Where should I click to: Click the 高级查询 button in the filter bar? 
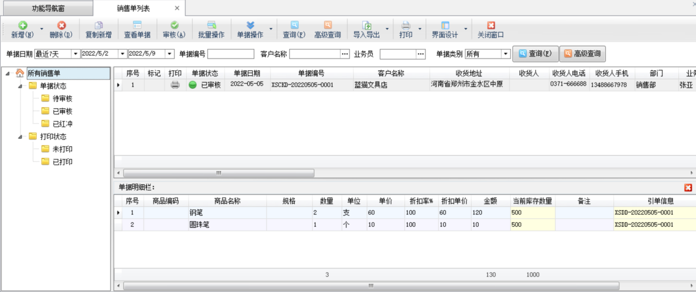tap(582, 54)
